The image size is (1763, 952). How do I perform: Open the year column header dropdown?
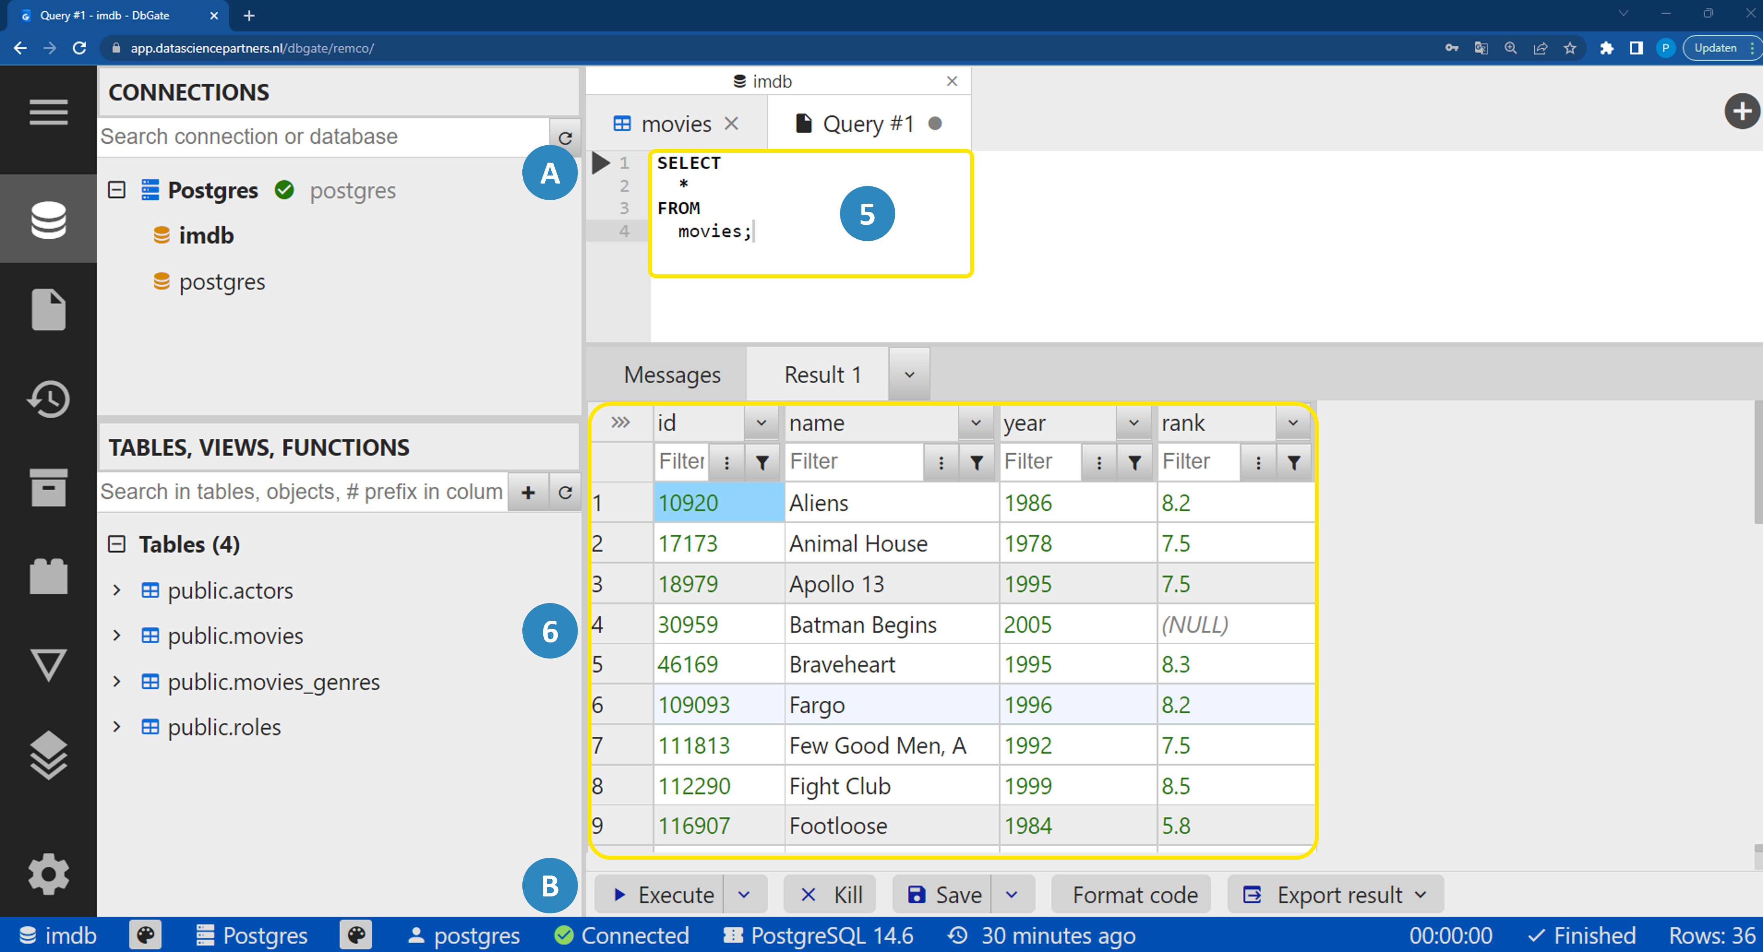[1133, 423]
